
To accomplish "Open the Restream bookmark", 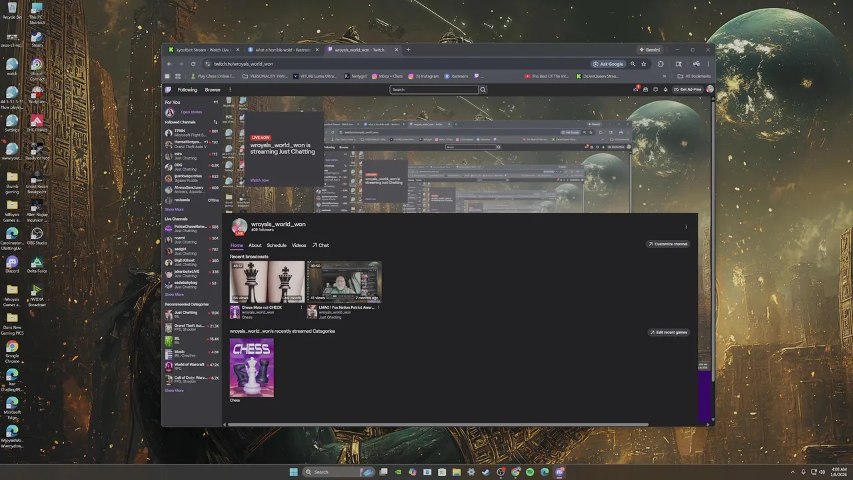I will pyautogui.click(x=456, y=76).
